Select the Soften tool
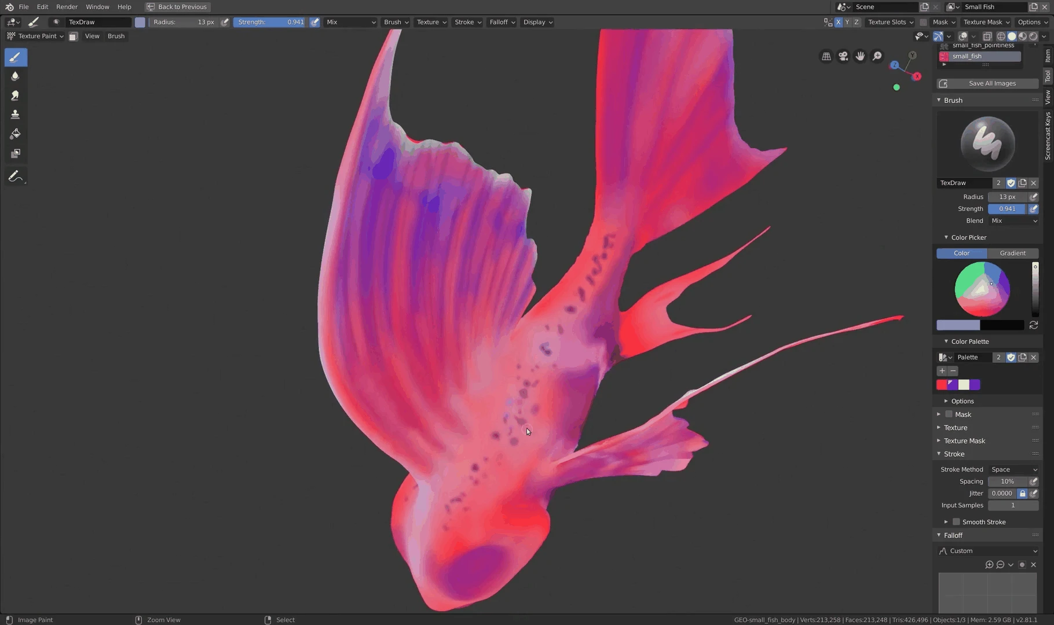 [16, 76]
